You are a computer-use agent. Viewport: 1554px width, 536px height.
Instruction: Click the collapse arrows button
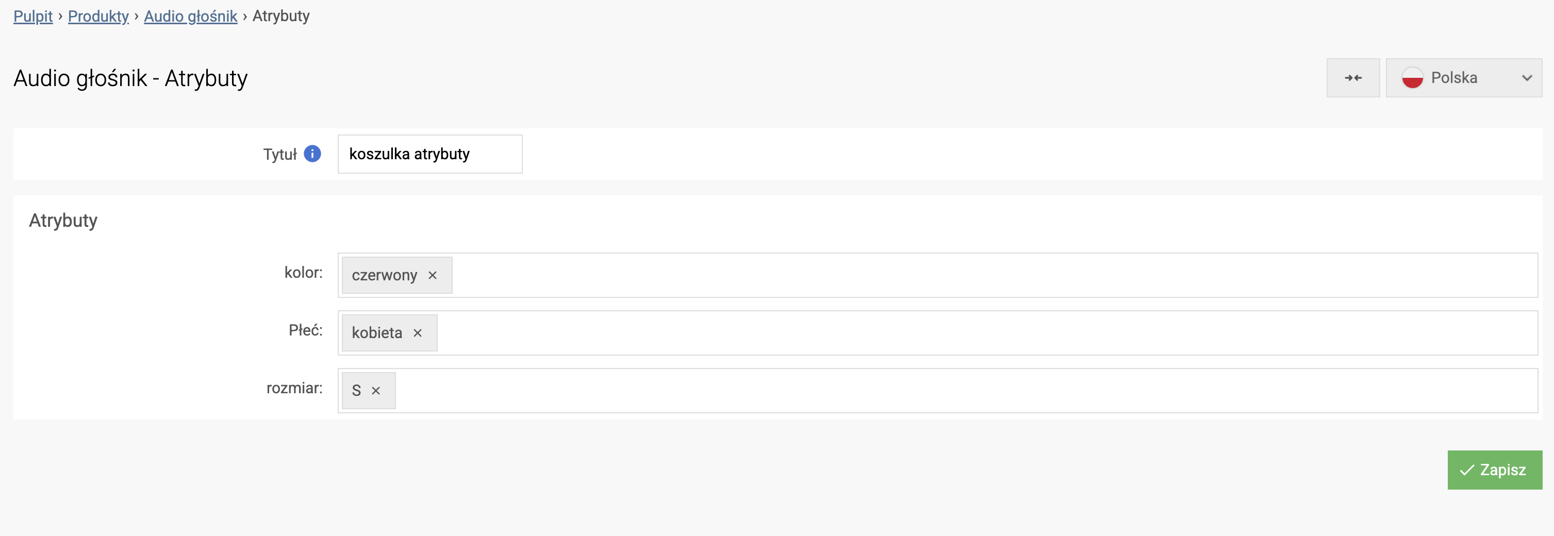pos(1352,78)
